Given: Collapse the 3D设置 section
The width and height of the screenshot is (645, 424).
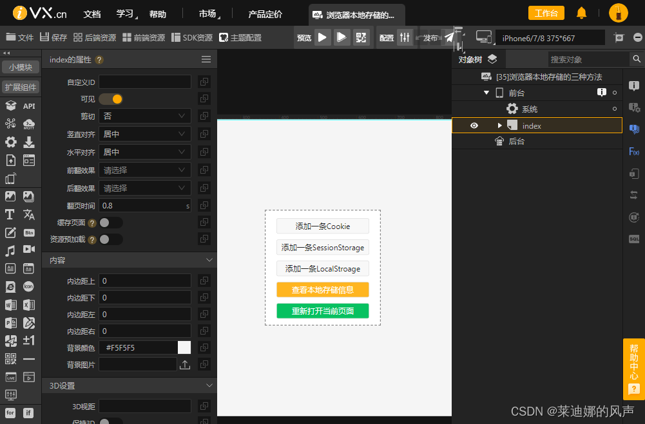Looking at the screenshot, I should pos(209,385).
